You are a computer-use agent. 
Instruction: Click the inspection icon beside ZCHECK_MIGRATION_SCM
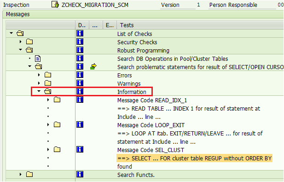[55, 4]
